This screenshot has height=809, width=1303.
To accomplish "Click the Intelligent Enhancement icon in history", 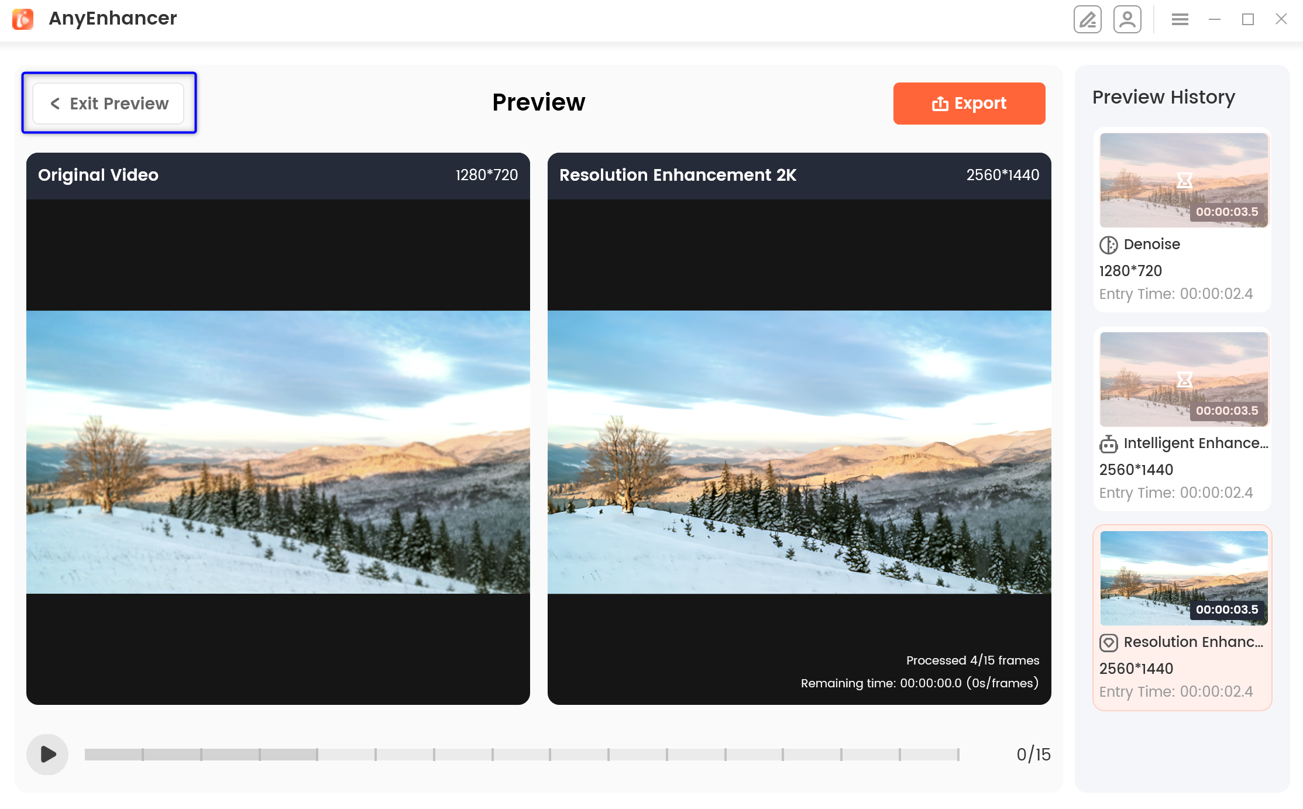I will pos(1110,443).
